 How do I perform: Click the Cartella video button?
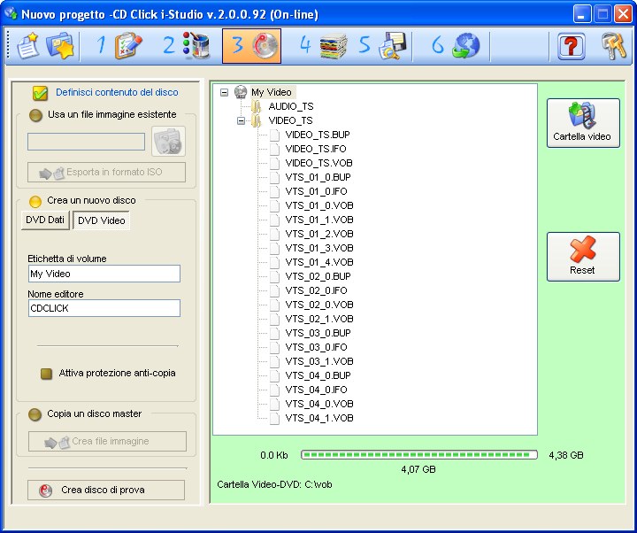(x=582, y=122)
